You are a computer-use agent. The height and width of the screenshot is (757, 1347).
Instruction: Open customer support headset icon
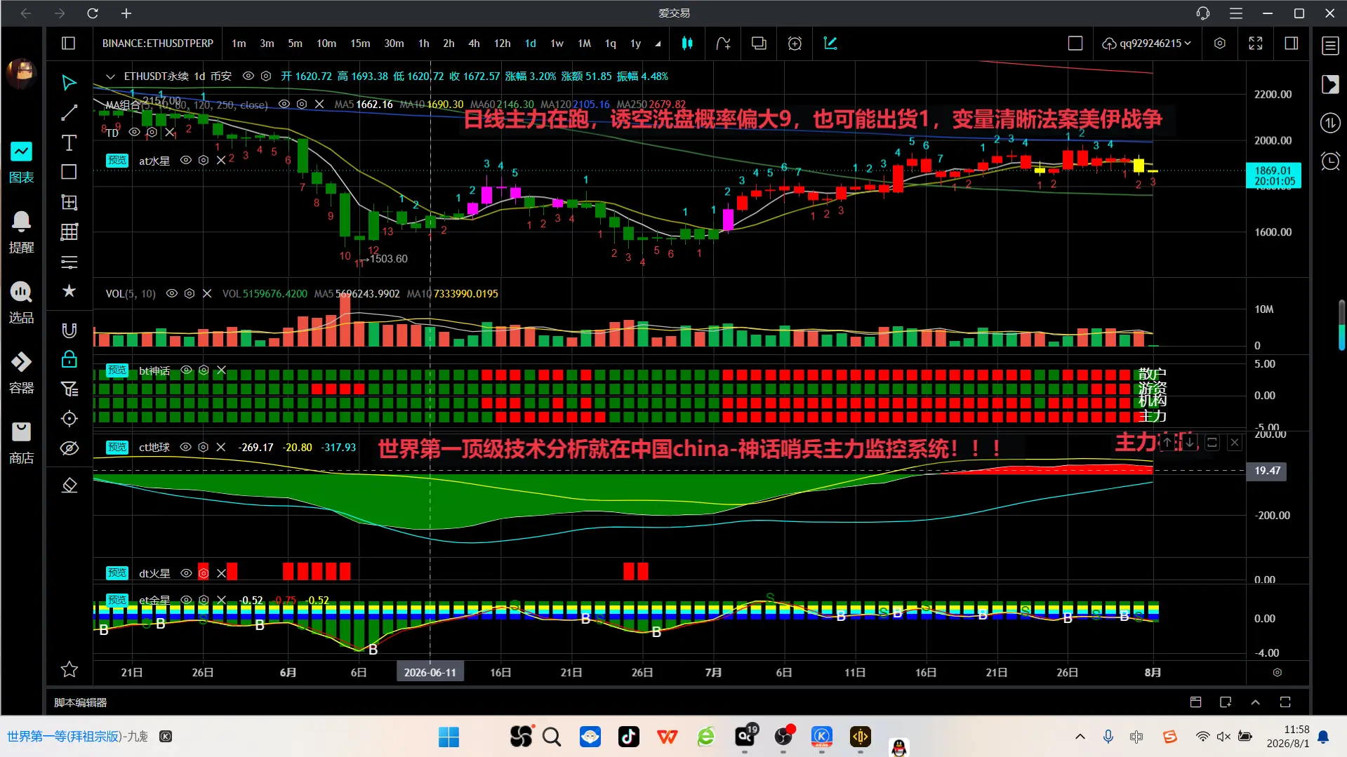click(1203, 13)
